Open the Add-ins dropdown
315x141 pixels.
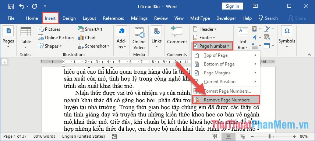pyautogui.click(x=121, y=37)
